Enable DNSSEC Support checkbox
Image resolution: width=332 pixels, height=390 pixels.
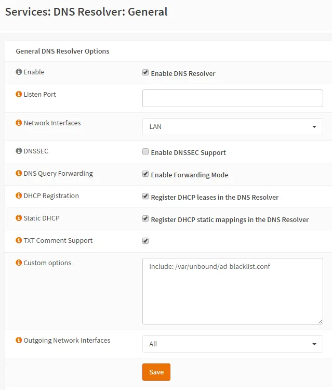[145, 151]
